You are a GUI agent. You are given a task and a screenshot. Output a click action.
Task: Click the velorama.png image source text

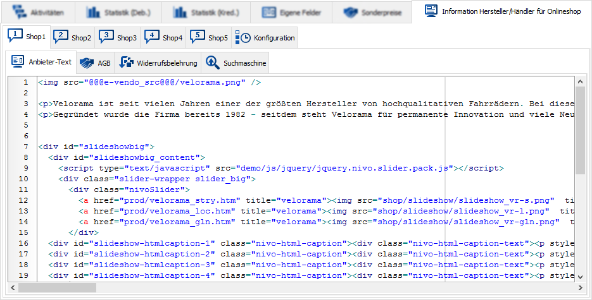pos(165,82)
